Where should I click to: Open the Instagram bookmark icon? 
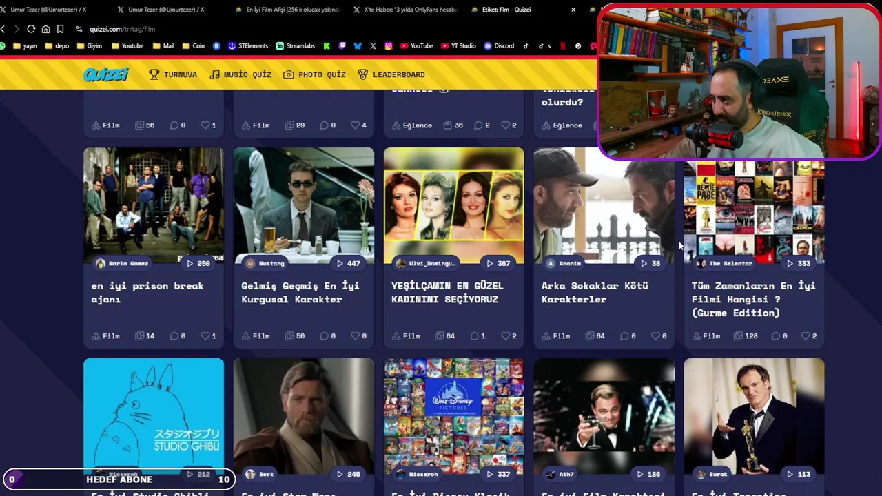pos(389,46)
